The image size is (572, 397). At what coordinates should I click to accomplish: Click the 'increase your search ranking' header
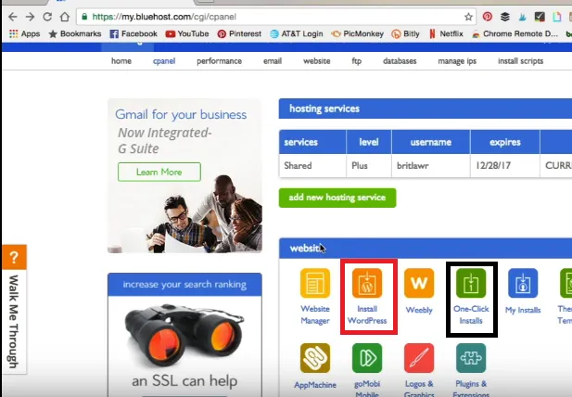coord(184,284)
